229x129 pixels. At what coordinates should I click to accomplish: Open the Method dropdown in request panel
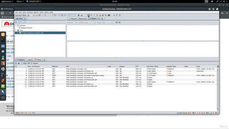72,23
